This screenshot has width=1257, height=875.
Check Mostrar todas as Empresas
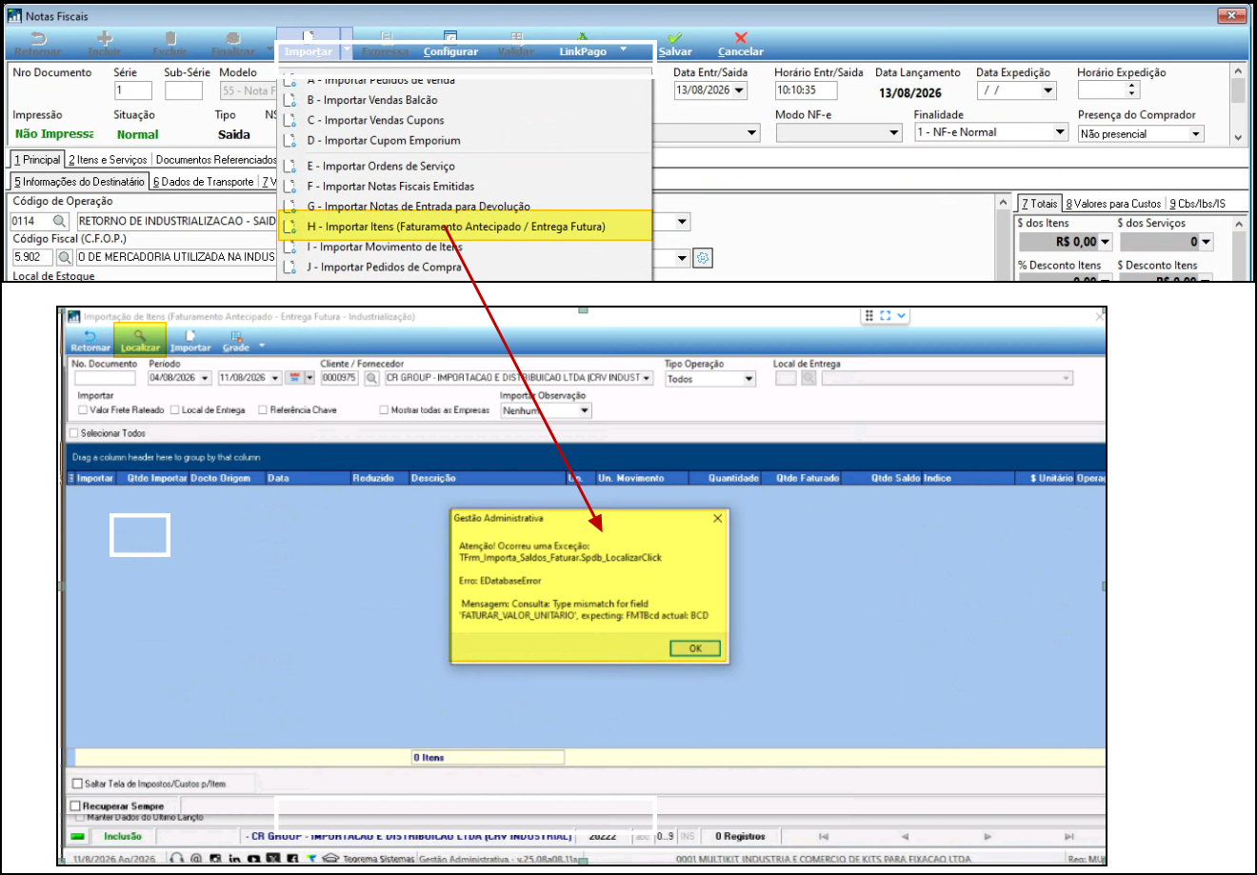384,410
